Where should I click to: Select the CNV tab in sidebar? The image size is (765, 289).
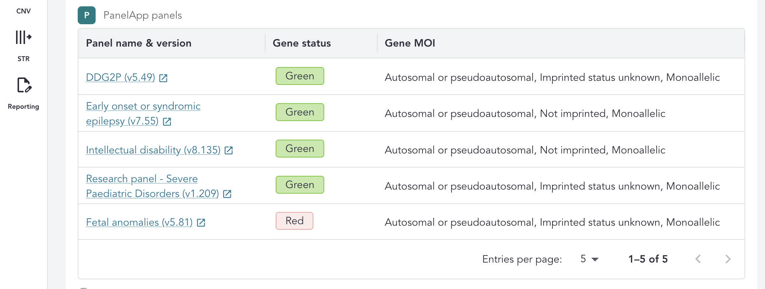click(x=24, y=11)
